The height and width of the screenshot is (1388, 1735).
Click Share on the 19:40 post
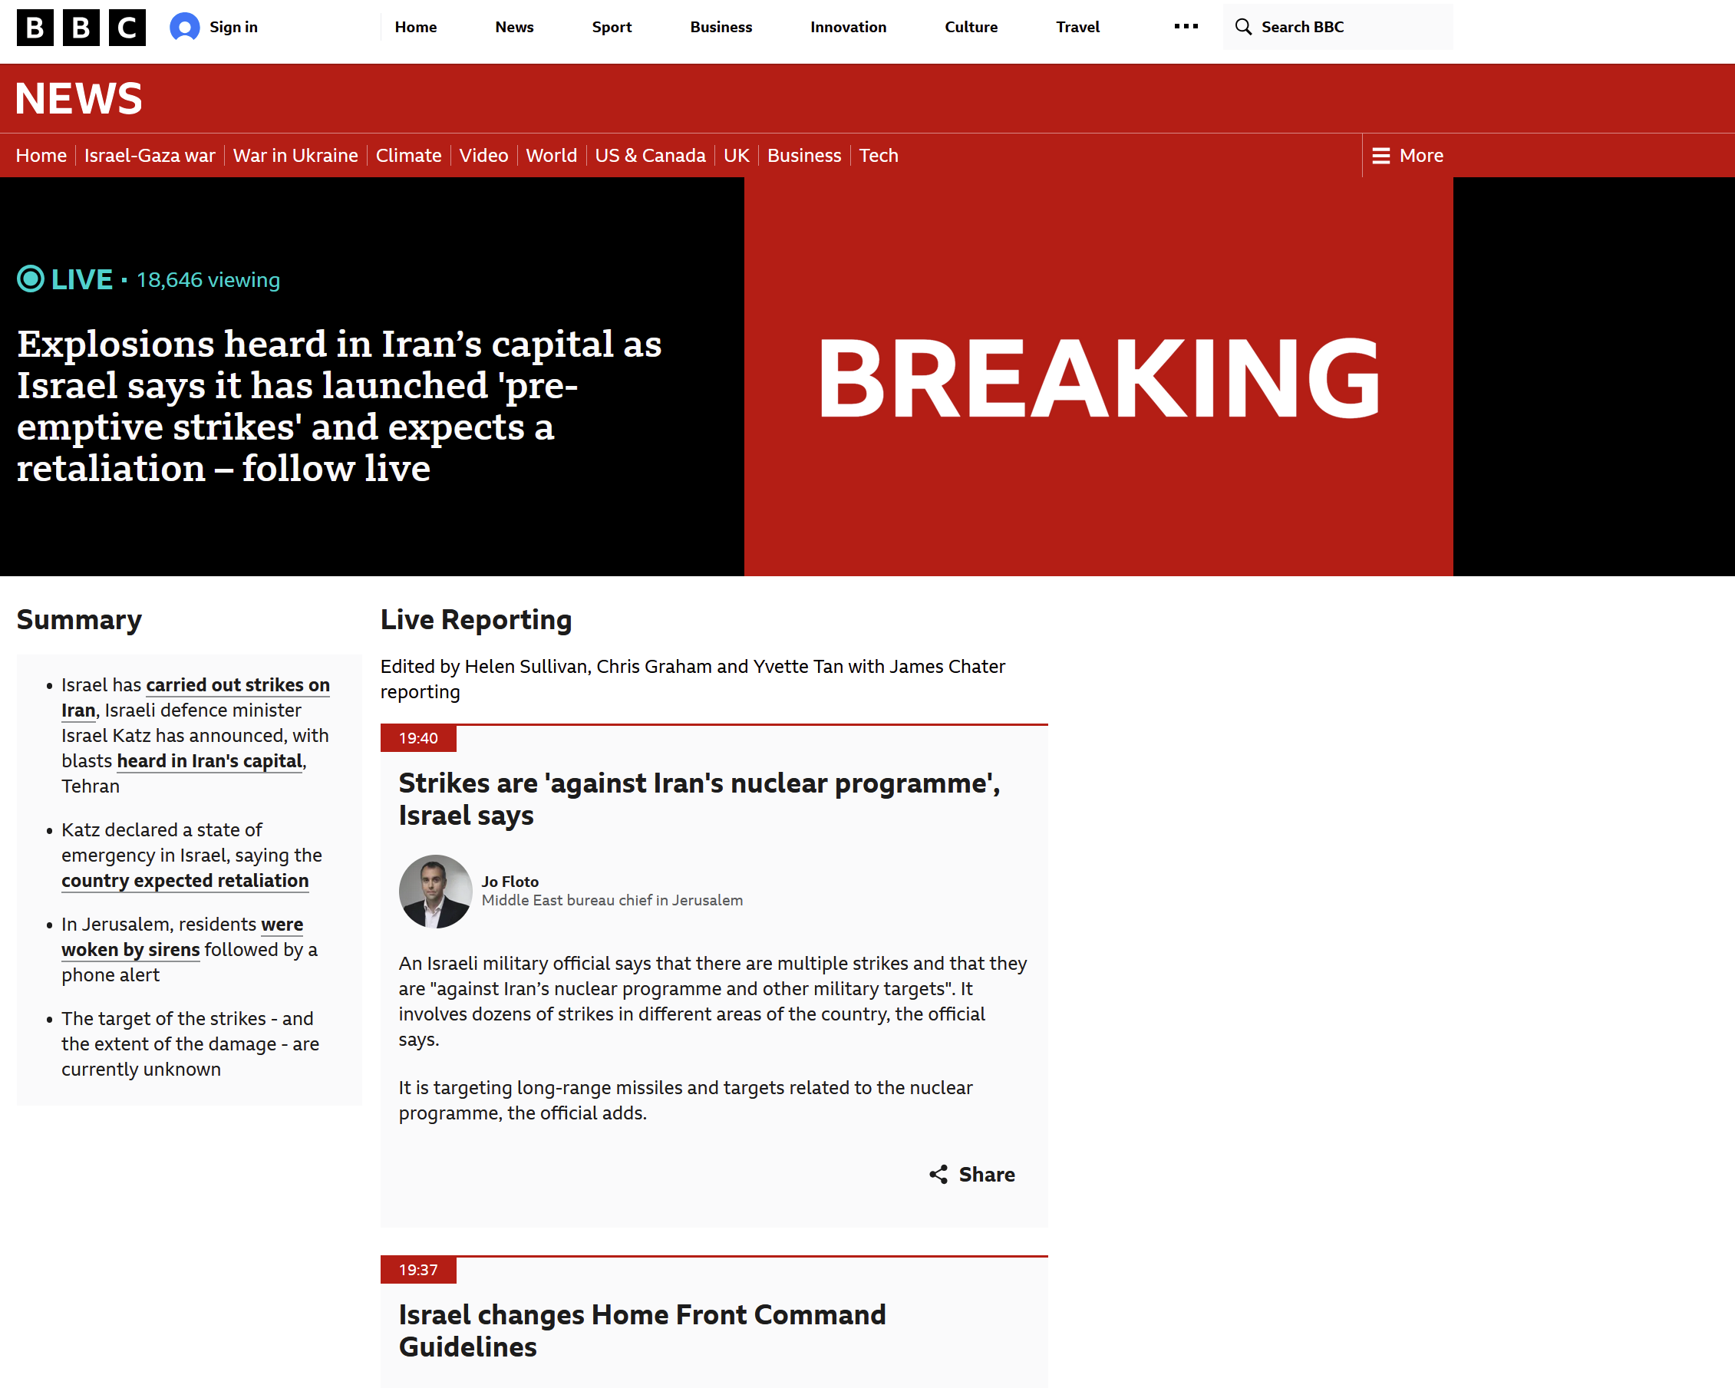(972, 1175)
